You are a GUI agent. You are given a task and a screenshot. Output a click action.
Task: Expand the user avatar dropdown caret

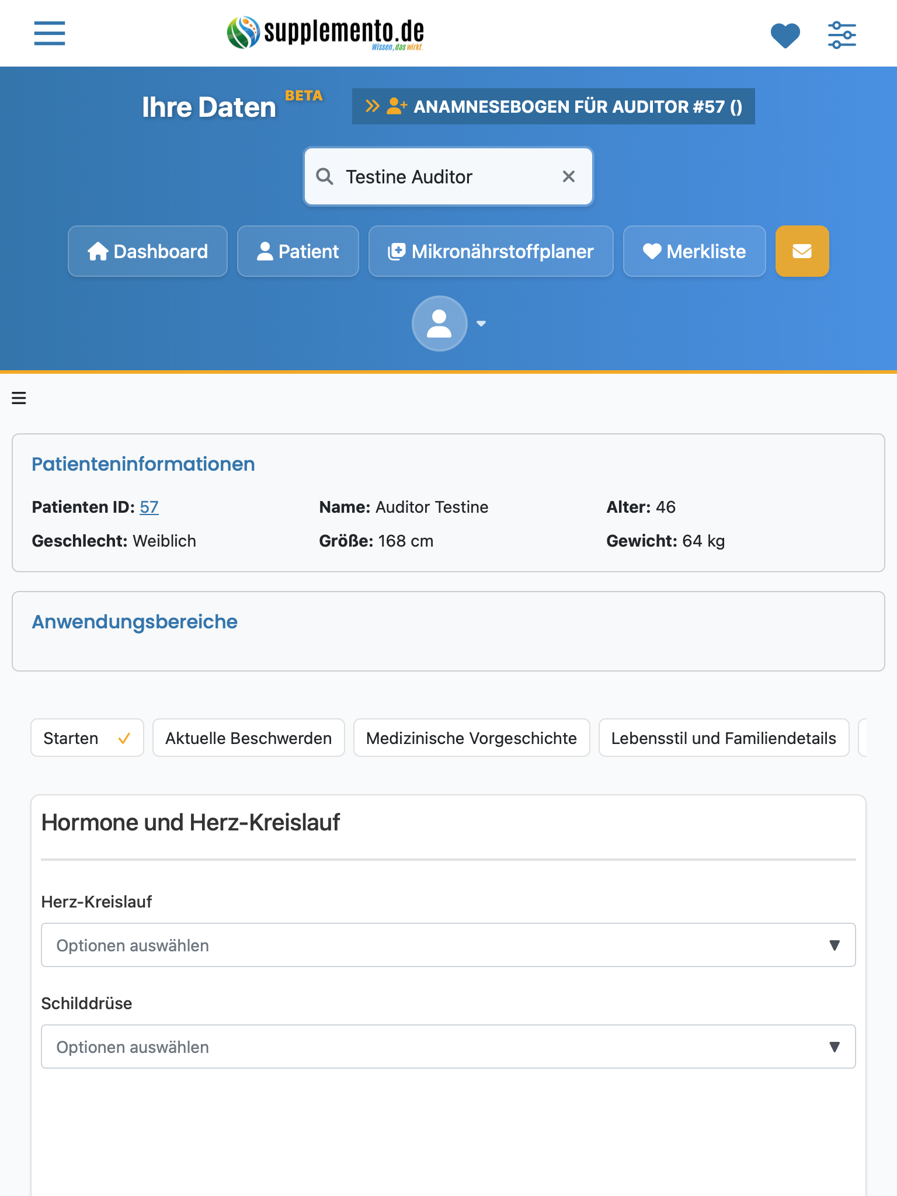481,324
